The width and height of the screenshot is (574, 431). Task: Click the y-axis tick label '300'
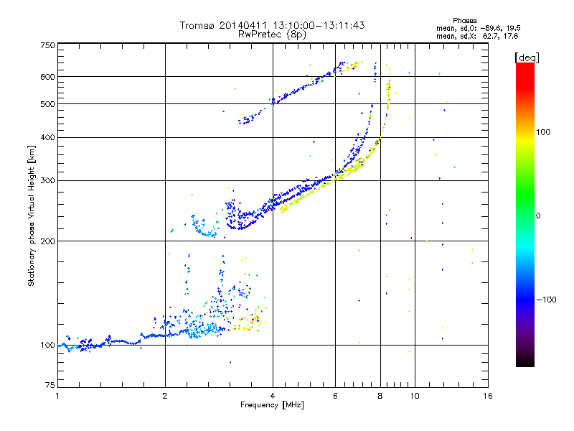[47, 181]
